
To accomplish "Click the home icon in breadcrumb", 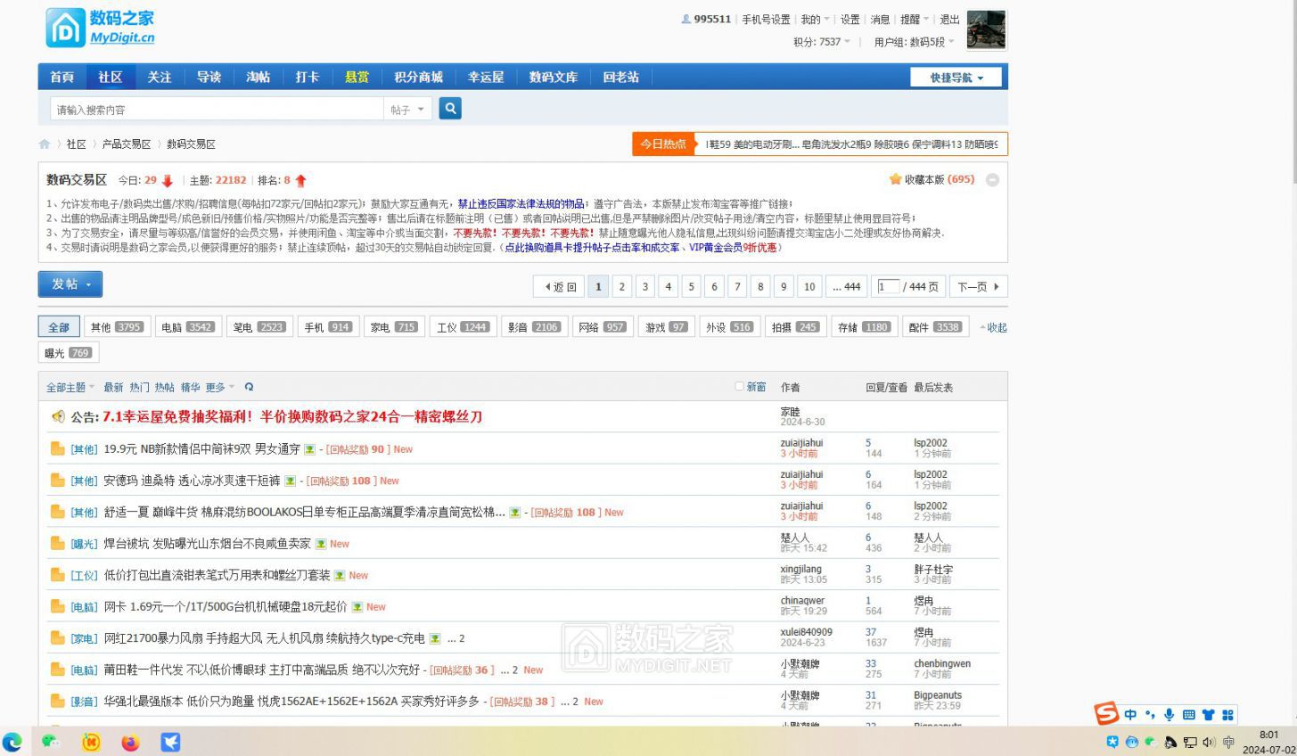I will click(x=45, y=144).
